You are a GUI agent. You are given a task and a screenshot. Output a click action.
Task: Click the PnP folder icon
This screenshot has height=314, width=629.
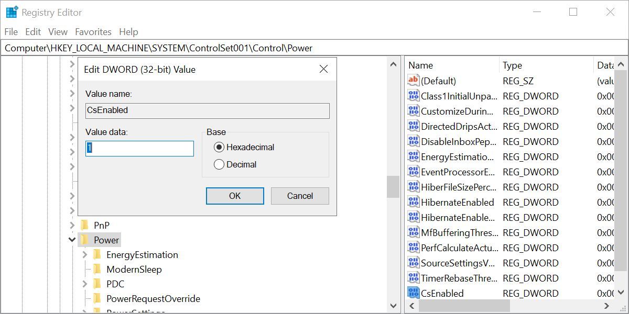pyautogui.click(x=84, y=225)
